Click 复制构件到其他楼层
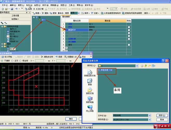The width and height of the screenshot is (171, 130). click(x=132, y=13)
